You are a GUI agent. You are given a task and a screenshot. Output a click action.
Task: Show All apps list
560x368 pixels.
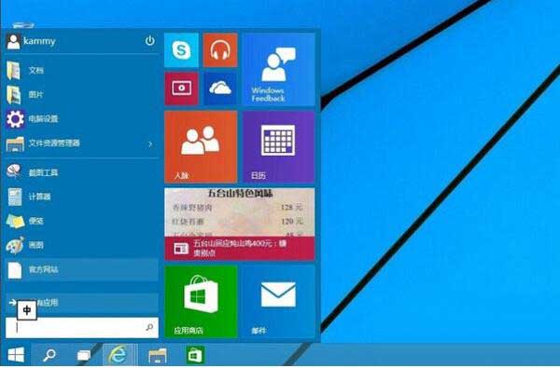[82, 303]
